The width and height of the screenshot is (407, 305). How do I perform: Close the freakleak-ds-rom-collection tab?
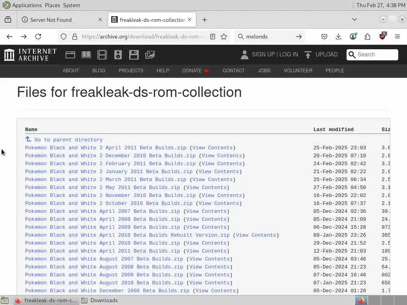click(x=190, y=19)
